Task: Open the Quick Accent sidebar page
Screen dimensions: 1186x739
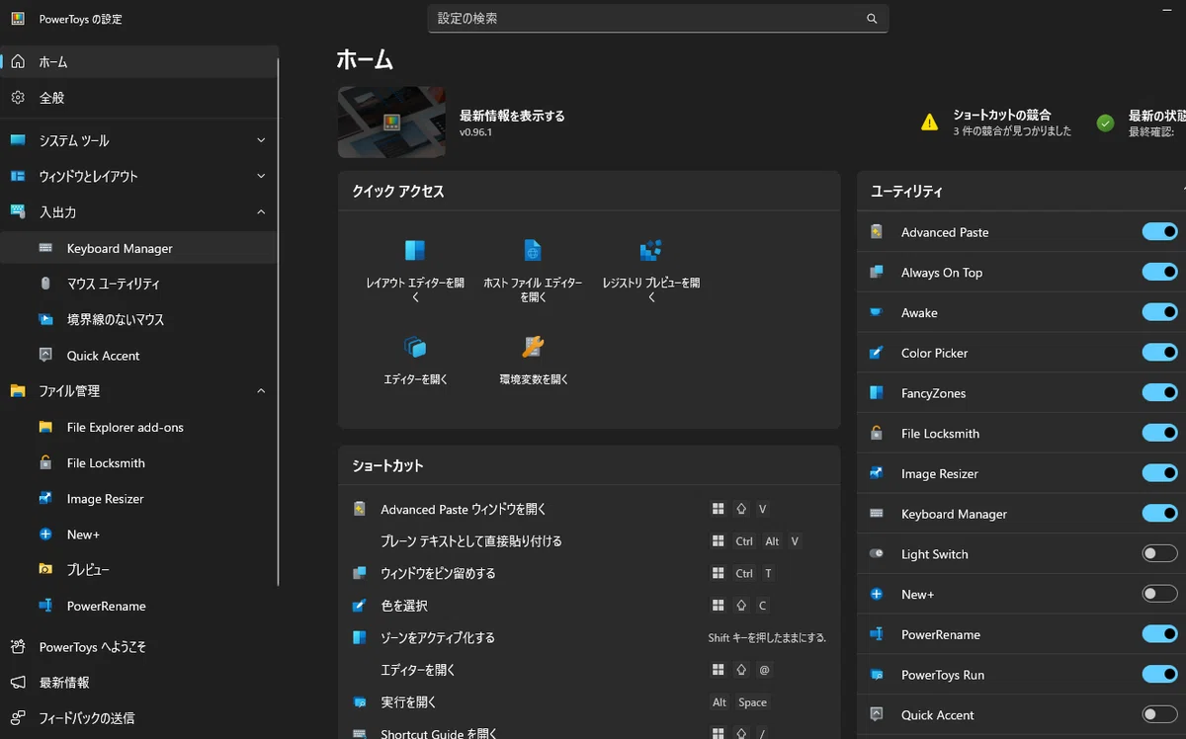Action: point(138,356)
